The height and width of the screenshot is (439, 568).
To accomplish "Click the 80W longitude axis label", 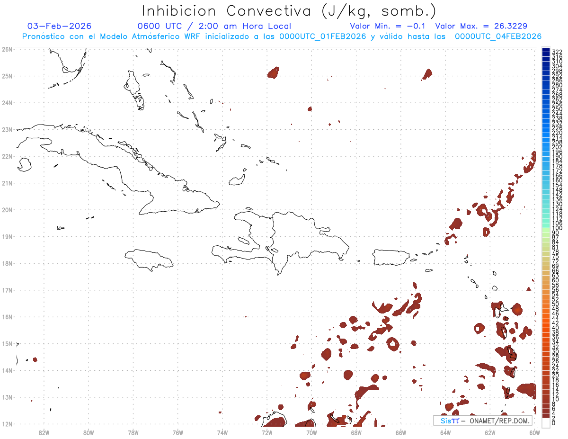I will [89, 432].
